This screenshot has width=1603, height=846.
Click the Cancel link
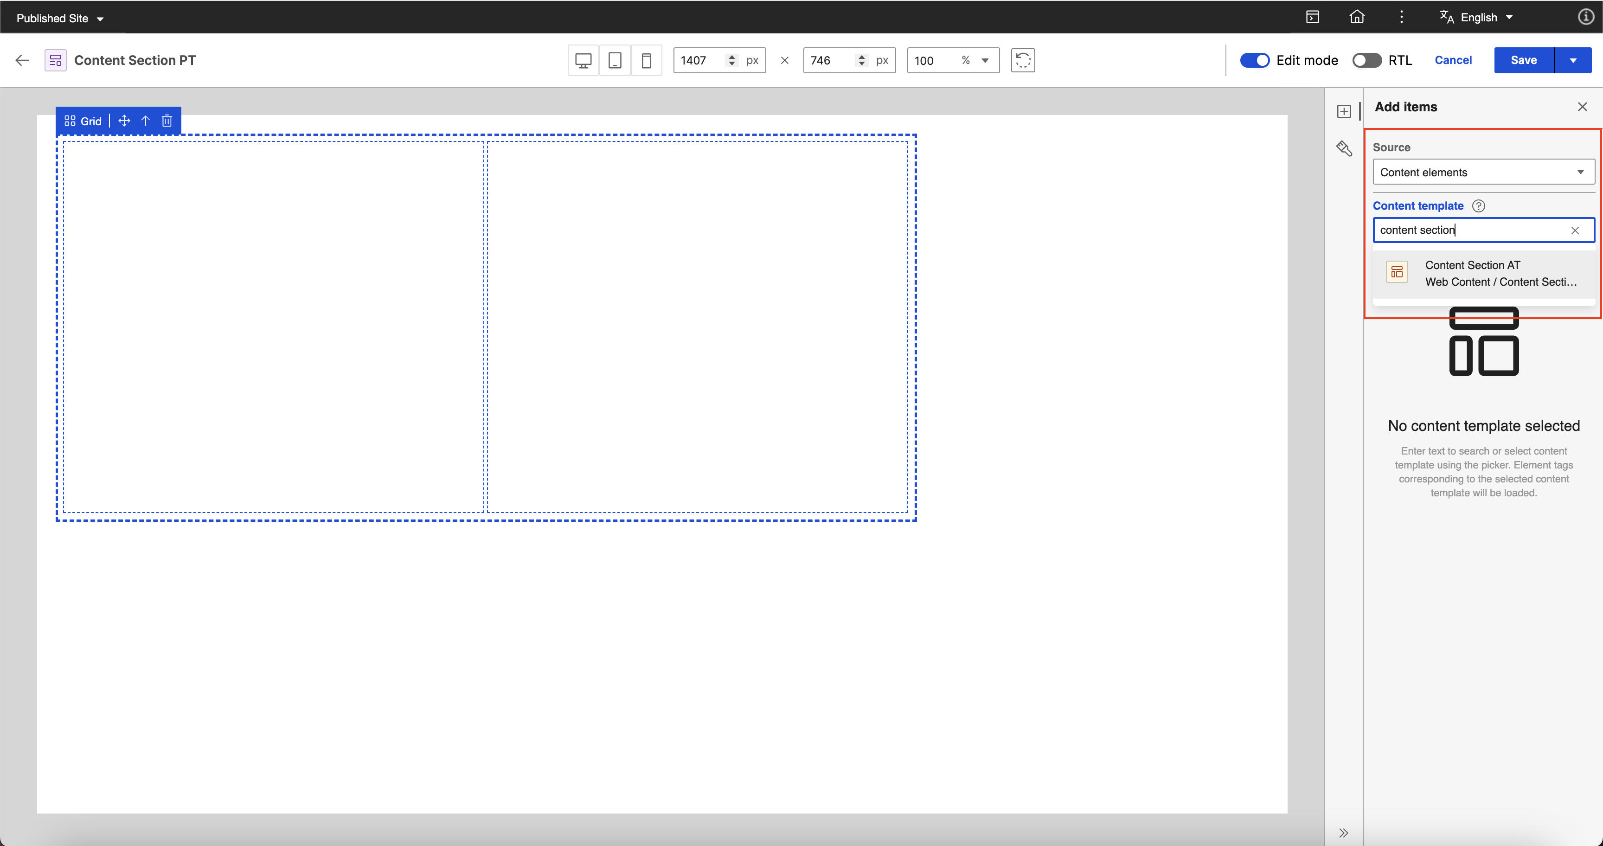(1453, 60)
